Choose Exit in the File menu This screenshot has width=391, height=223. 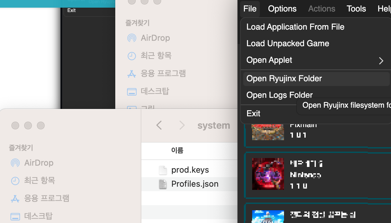pos(253,113)
